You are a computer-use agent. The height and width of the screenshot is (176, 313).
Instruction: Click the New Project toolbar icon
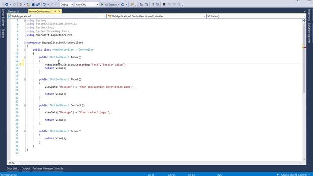point(21,4)
